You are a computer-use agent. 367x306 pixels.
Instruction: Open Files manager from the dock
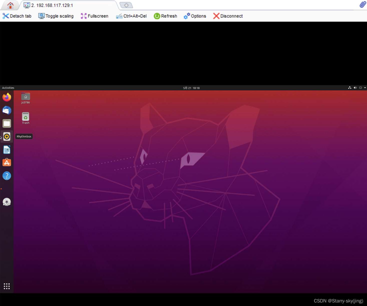[x=7, y=123]
